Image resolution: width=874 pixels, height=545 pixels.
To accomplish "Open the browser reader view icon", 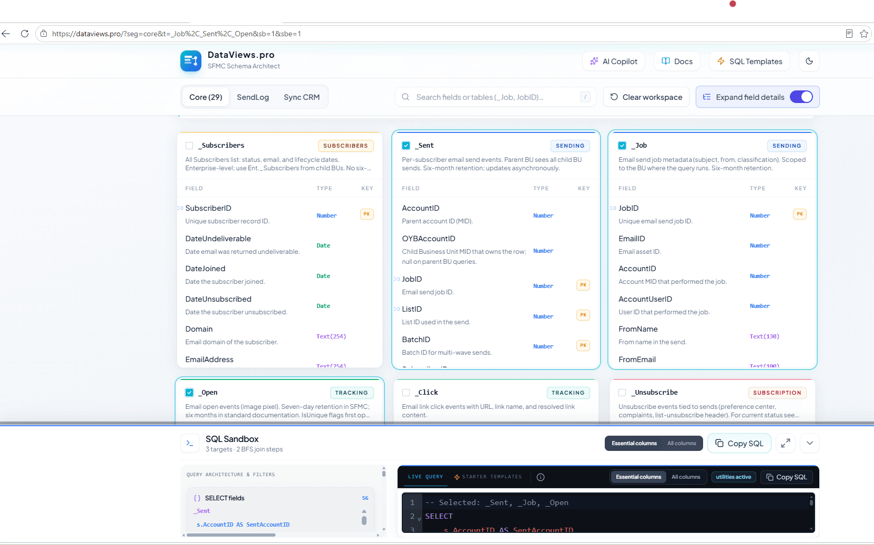I will click(849, 34).
